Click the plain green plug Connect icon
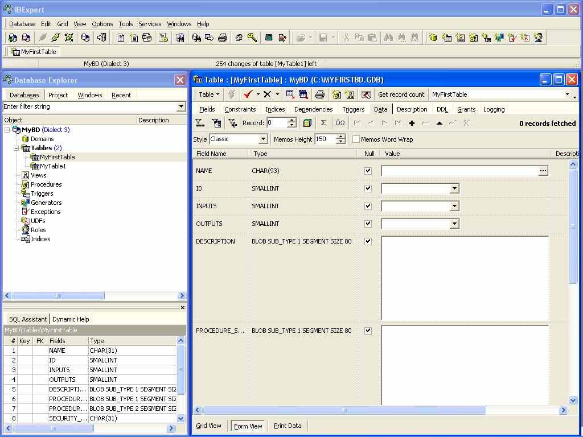 tap(56, 38)
